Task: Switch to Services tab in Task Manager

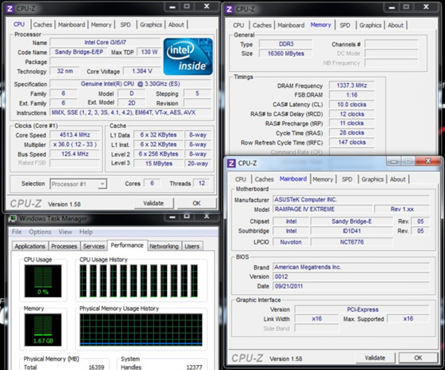Action: (94, 246)
